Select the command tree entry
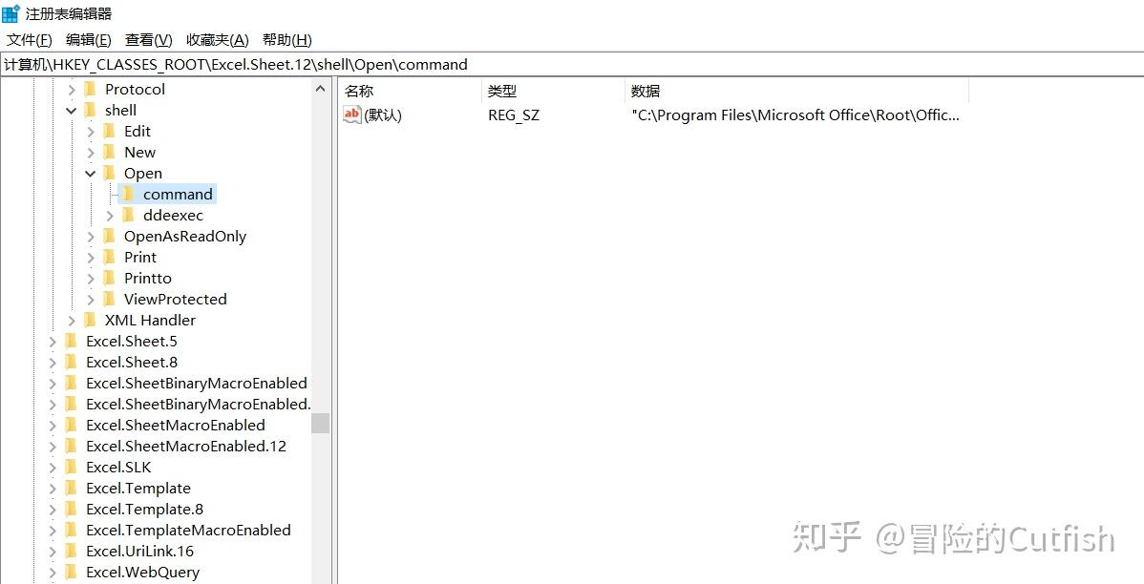 (178, 195)
